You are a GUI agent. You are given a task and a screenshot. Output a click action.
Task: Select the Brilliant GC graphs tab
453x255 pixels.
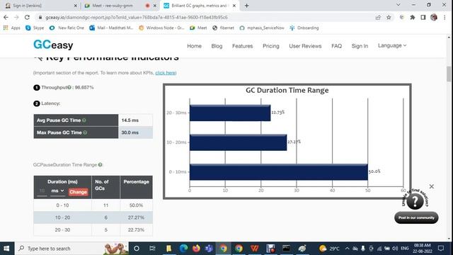pos(200,6)
